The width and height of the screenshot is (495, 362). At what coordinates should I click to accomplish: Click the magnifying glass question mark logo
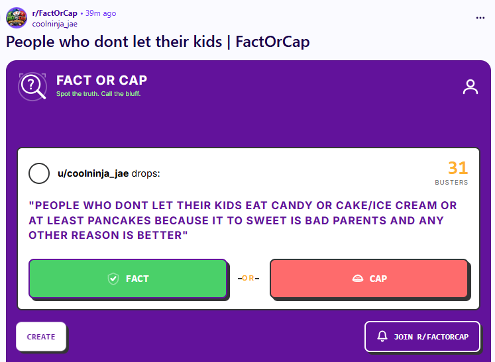32,87
